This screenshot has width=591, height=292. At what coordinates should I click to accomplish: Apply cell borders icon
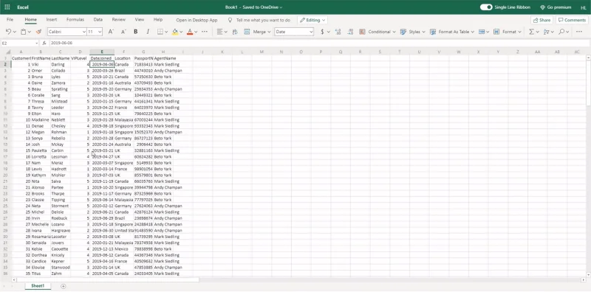[x=160, y=32]
